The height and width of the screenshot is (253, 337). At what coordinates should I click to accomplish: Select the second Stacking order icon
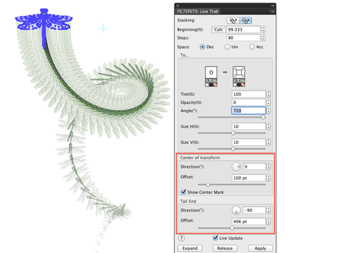pos(245,21)
